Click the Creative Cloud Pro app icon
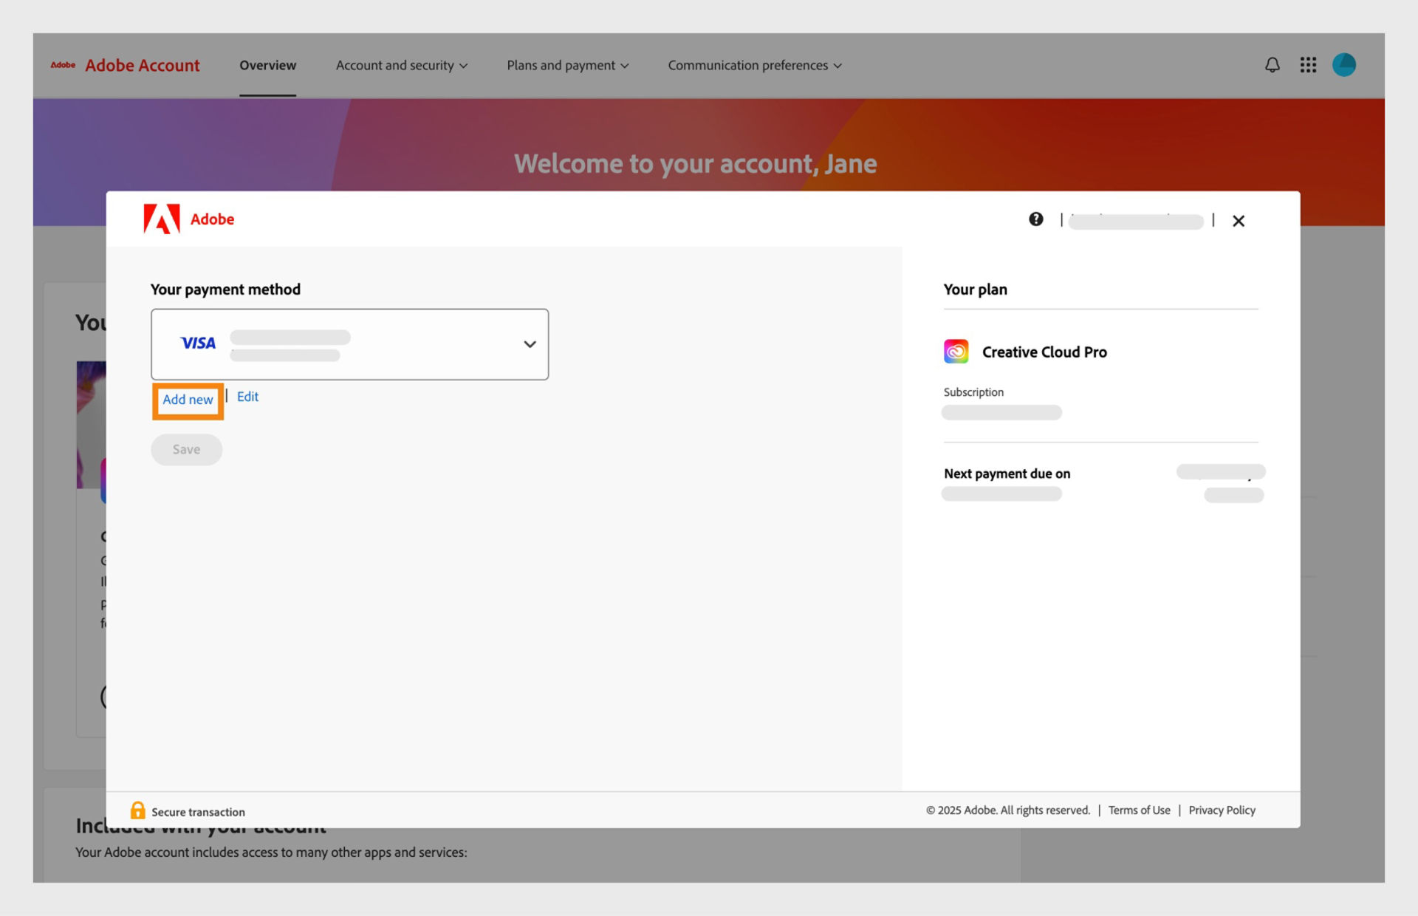This screenshot has height=916, width=1418. point(956,352)
